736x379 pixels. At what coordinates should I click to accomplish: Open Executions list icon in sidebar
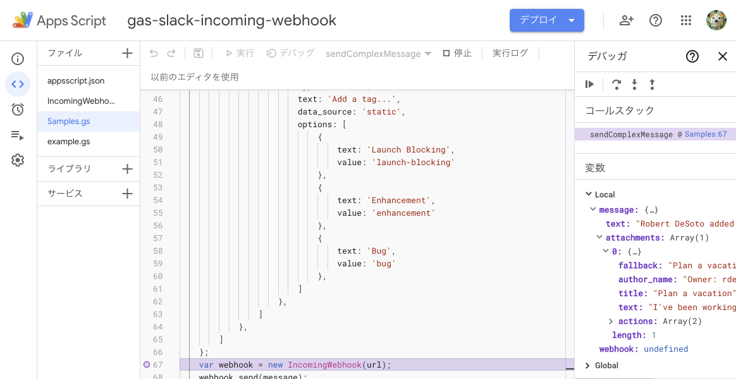tap(18, 135)
